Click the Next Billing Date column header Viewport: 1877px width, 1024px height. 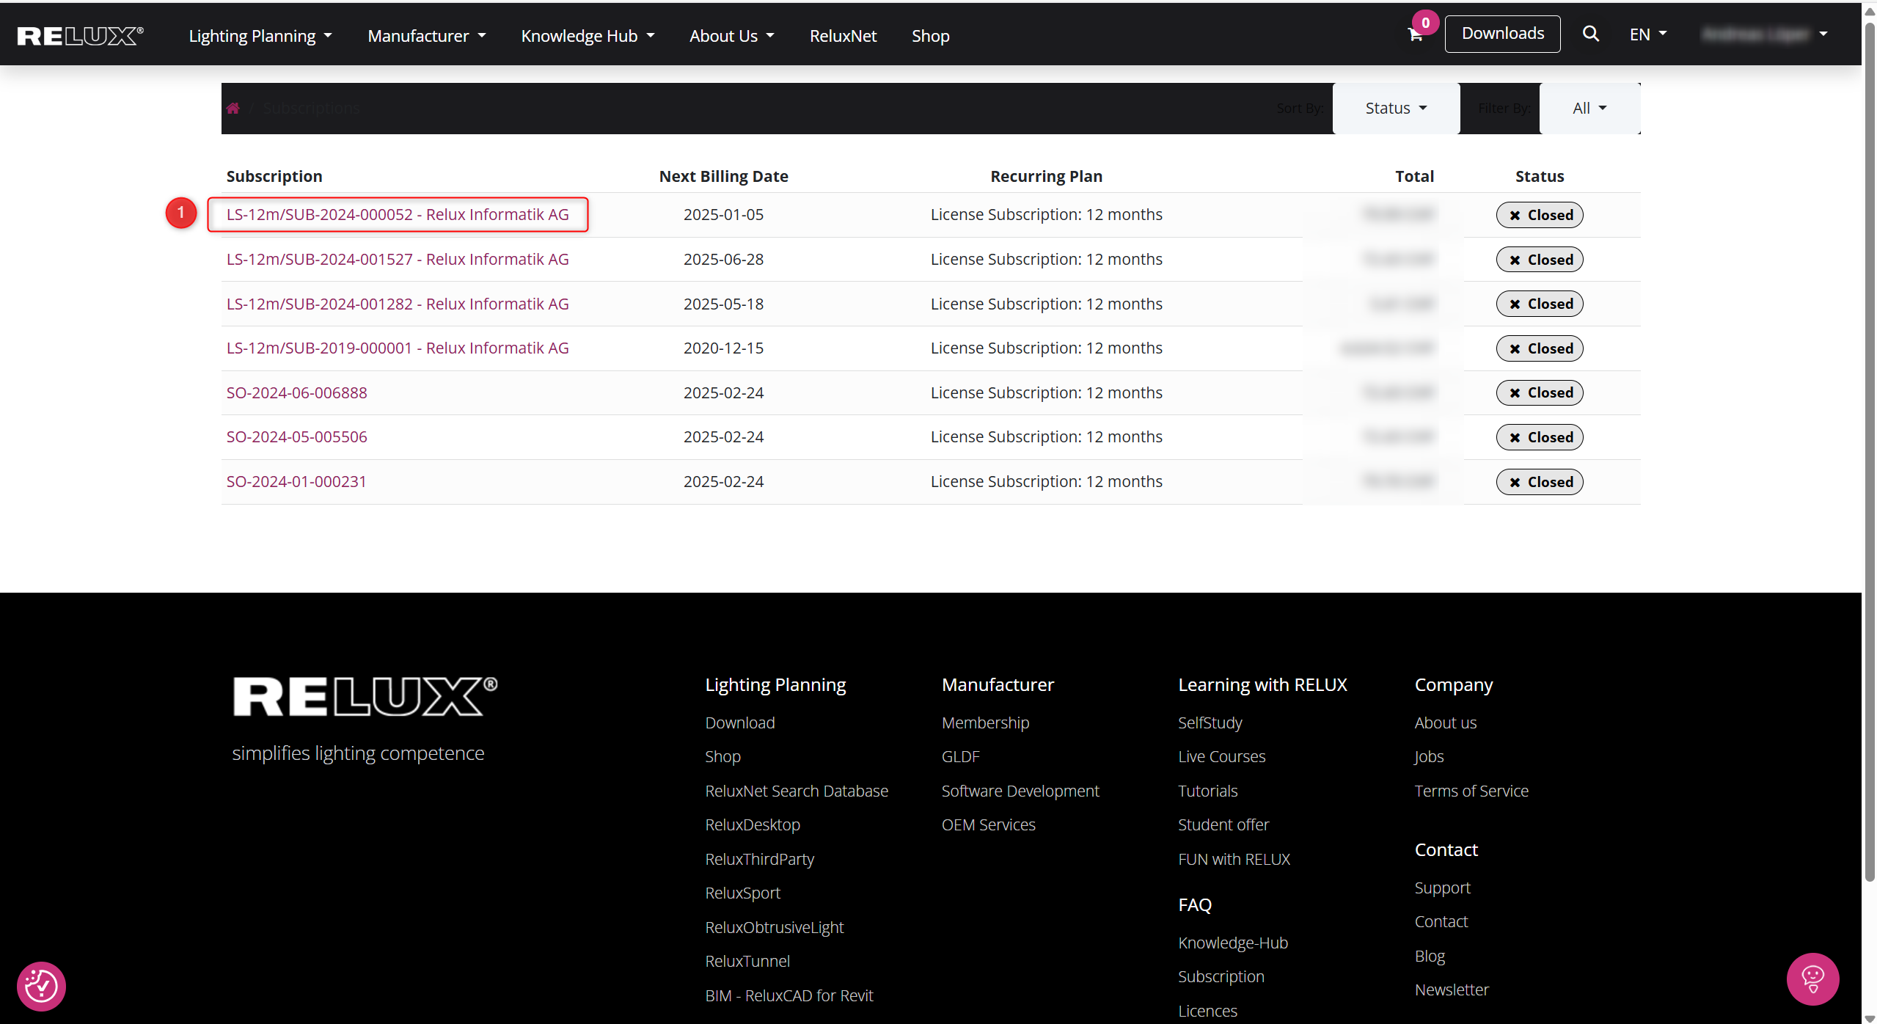pos(723,176)
